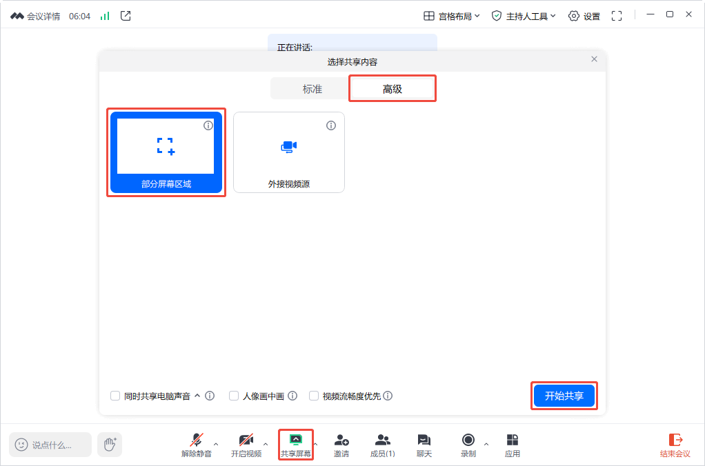Show the info tooltip for 人像画中画

tap(292, 396)
